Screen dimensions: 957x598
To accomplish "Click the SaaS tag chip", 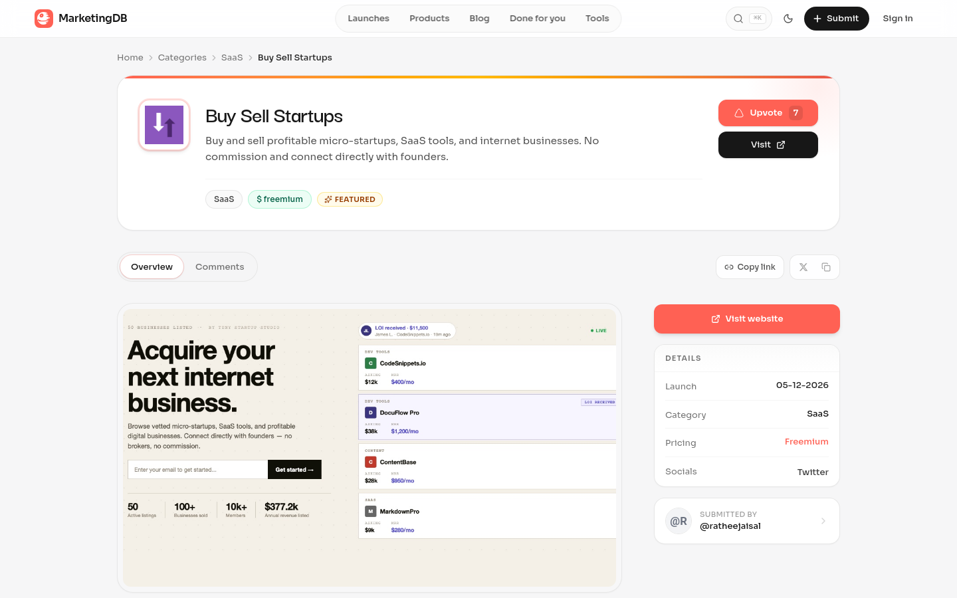I will coord(224,199).
